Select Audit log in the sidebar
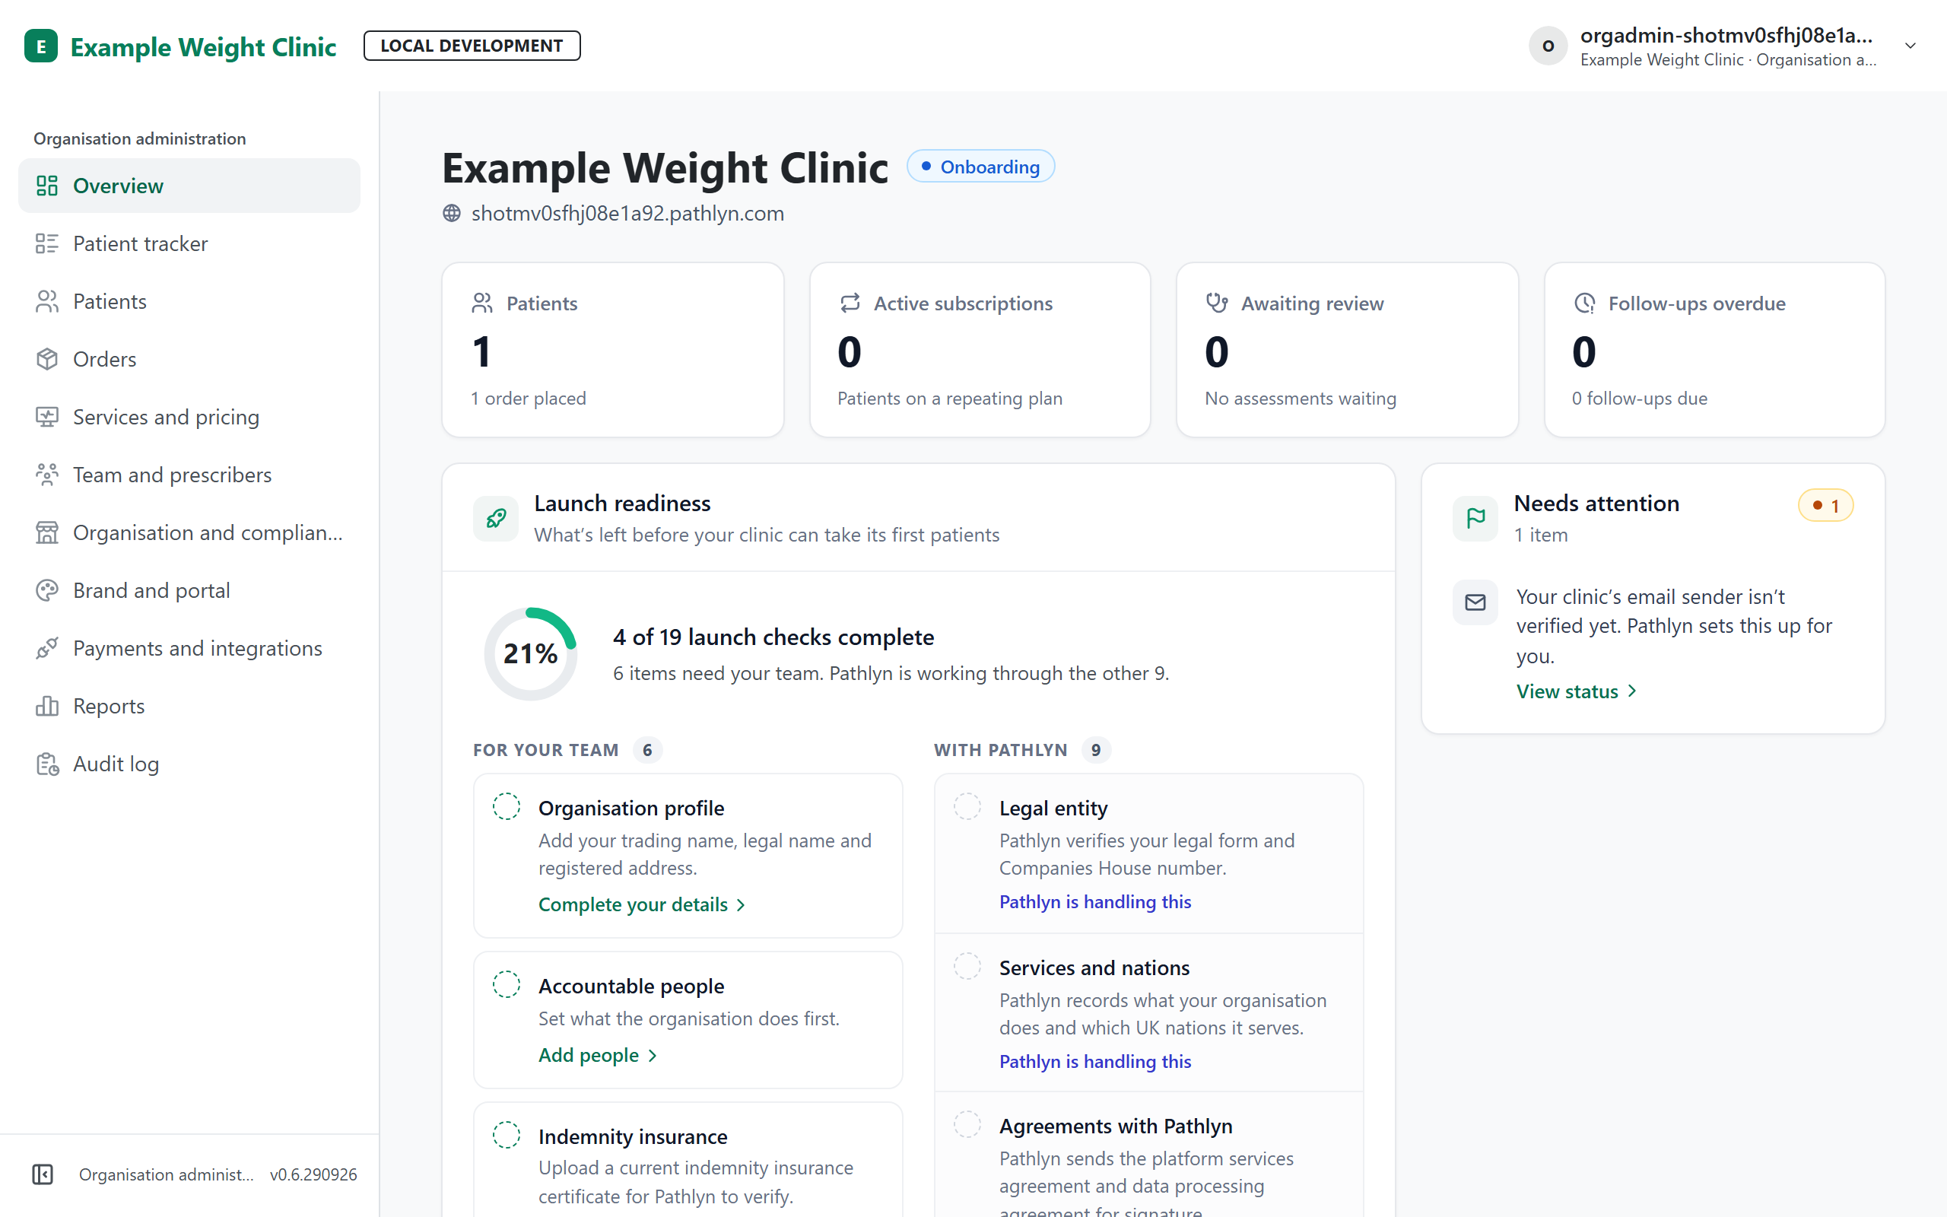1947x1217 pixels. (189, 764)
